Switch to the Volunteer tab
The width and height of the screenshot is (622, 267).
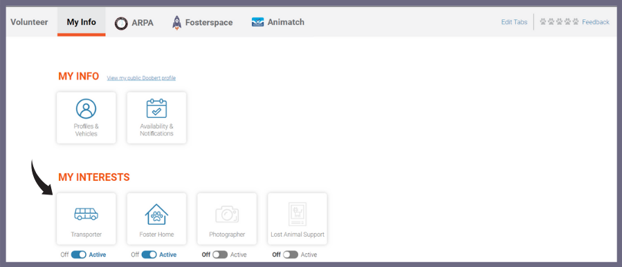(x=29, y=22)
